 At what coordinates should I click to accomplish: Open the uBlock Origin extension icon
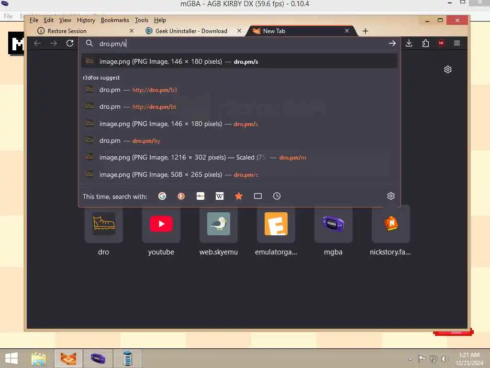pyautogui.click(x=441, y=43)
